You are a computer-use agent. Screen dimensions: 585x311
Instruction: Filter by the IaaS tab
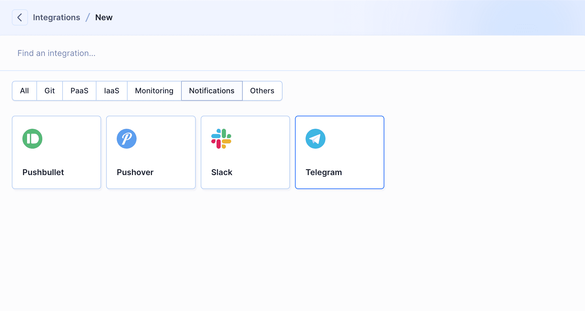112,91
